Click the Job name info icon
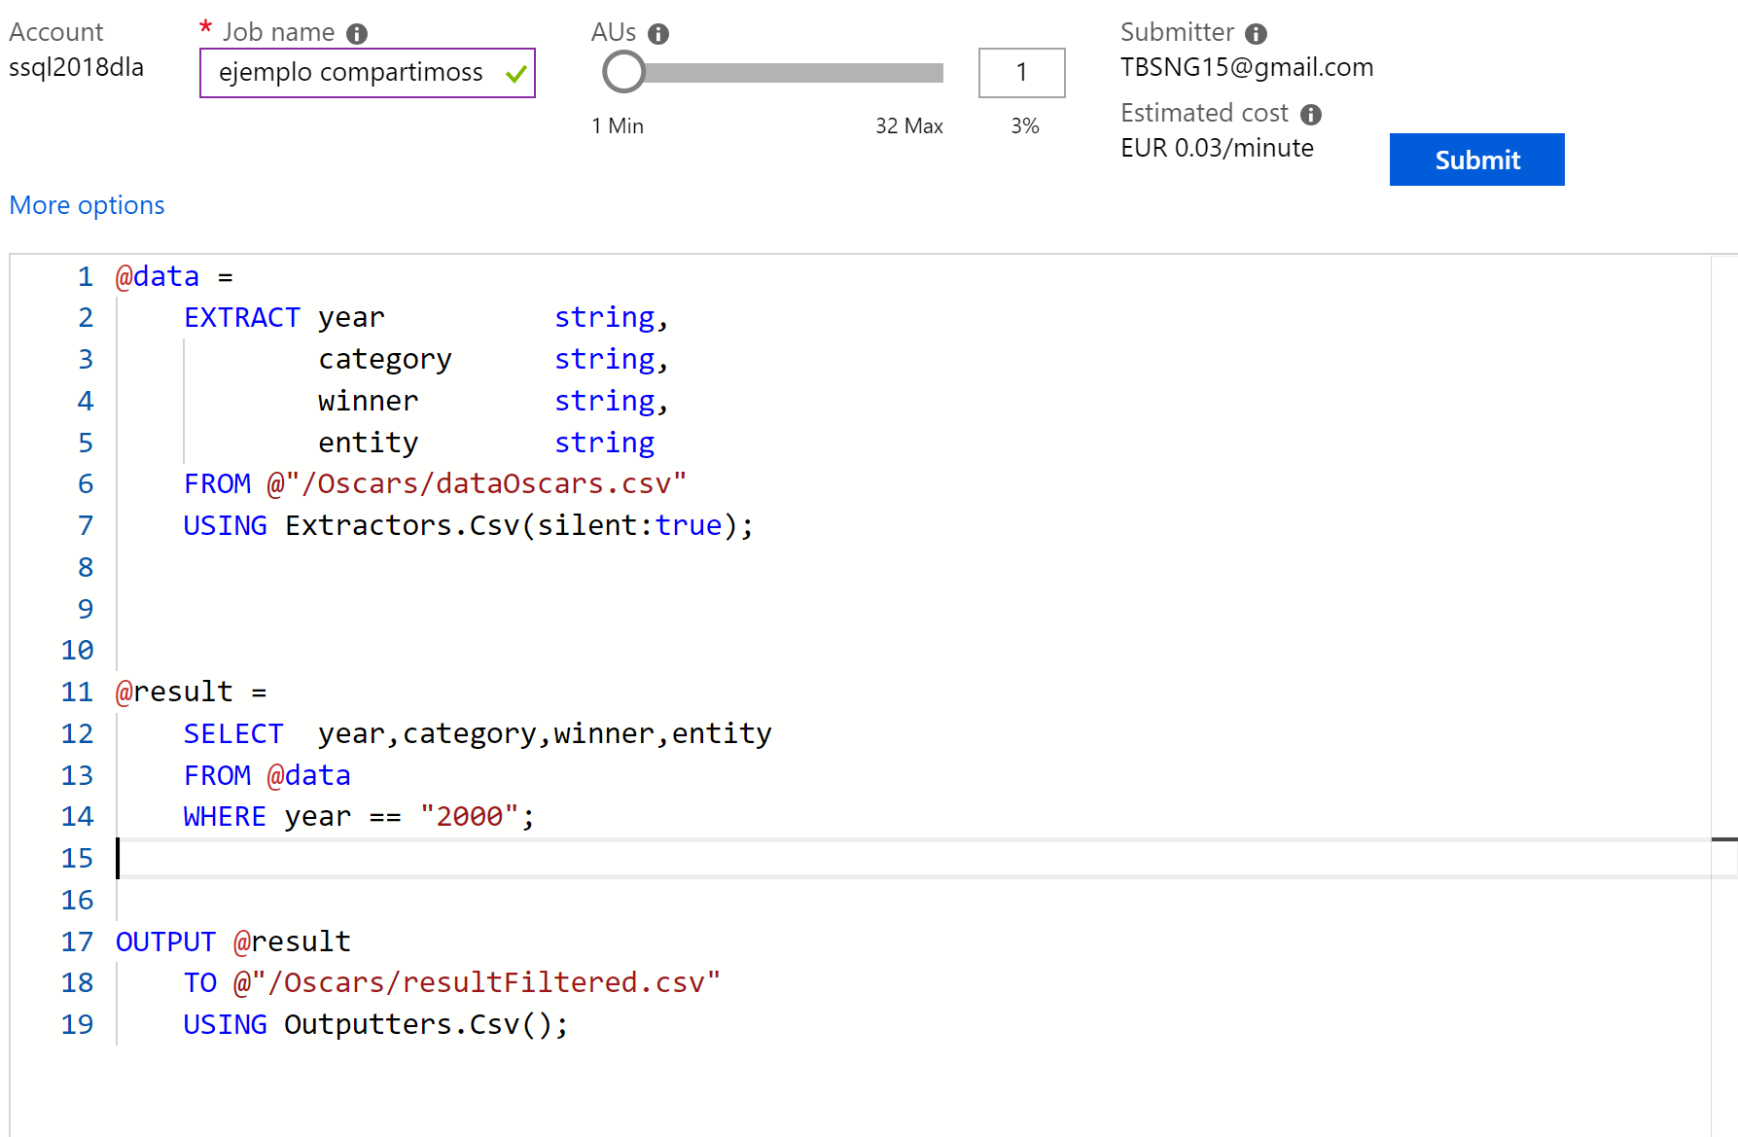 click(x=357, y=34)
